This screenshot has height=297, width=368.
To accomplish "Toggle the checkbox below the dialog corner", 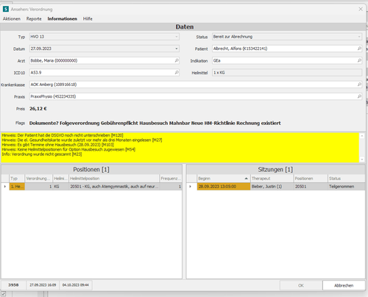I will (x=4, y=294).
